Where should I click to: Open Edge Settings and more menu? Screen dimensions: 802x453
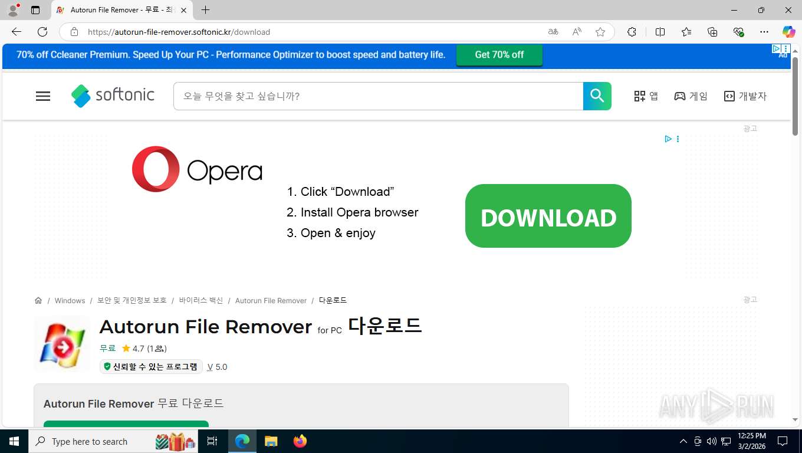(764, 32)
